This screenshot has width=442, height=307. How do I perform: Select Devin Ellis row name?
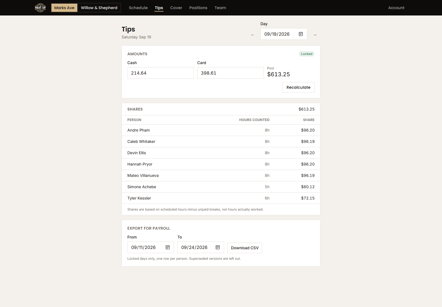[x=136, y=153]
